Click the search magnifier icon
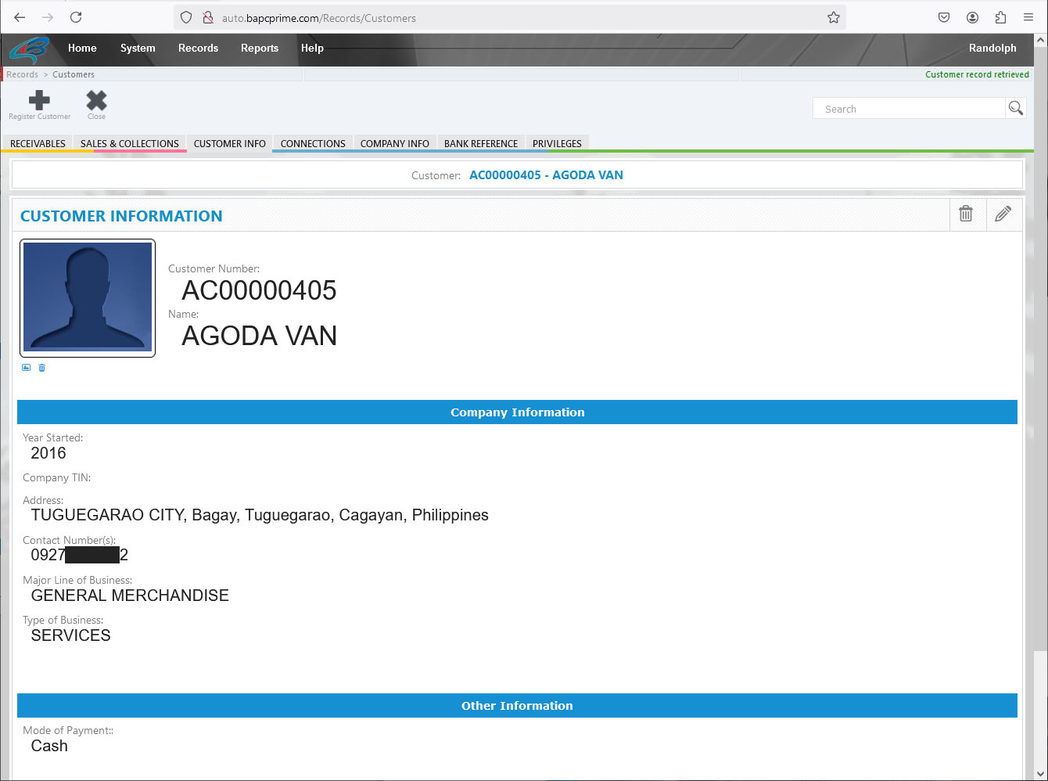Image resolution: width=1048 pixels, height=781 pixels. 1015,108
